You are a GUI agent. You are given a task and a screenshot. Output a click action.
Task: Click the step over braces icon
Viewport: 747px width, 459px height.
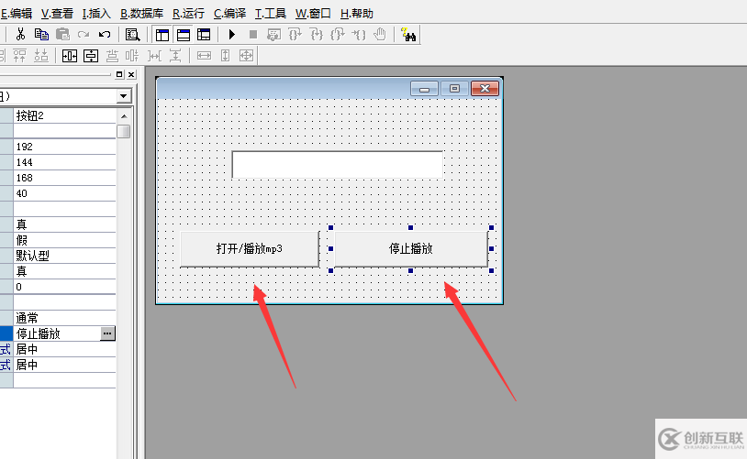pyautogui.click(x=295, y=34)
